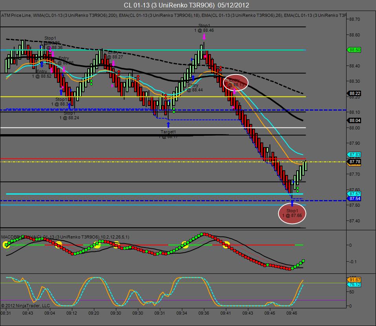Viewport: 376px width, 326px height.
Task: Select the cyan 87.83 price marker
Action: (x=354, y=155)
